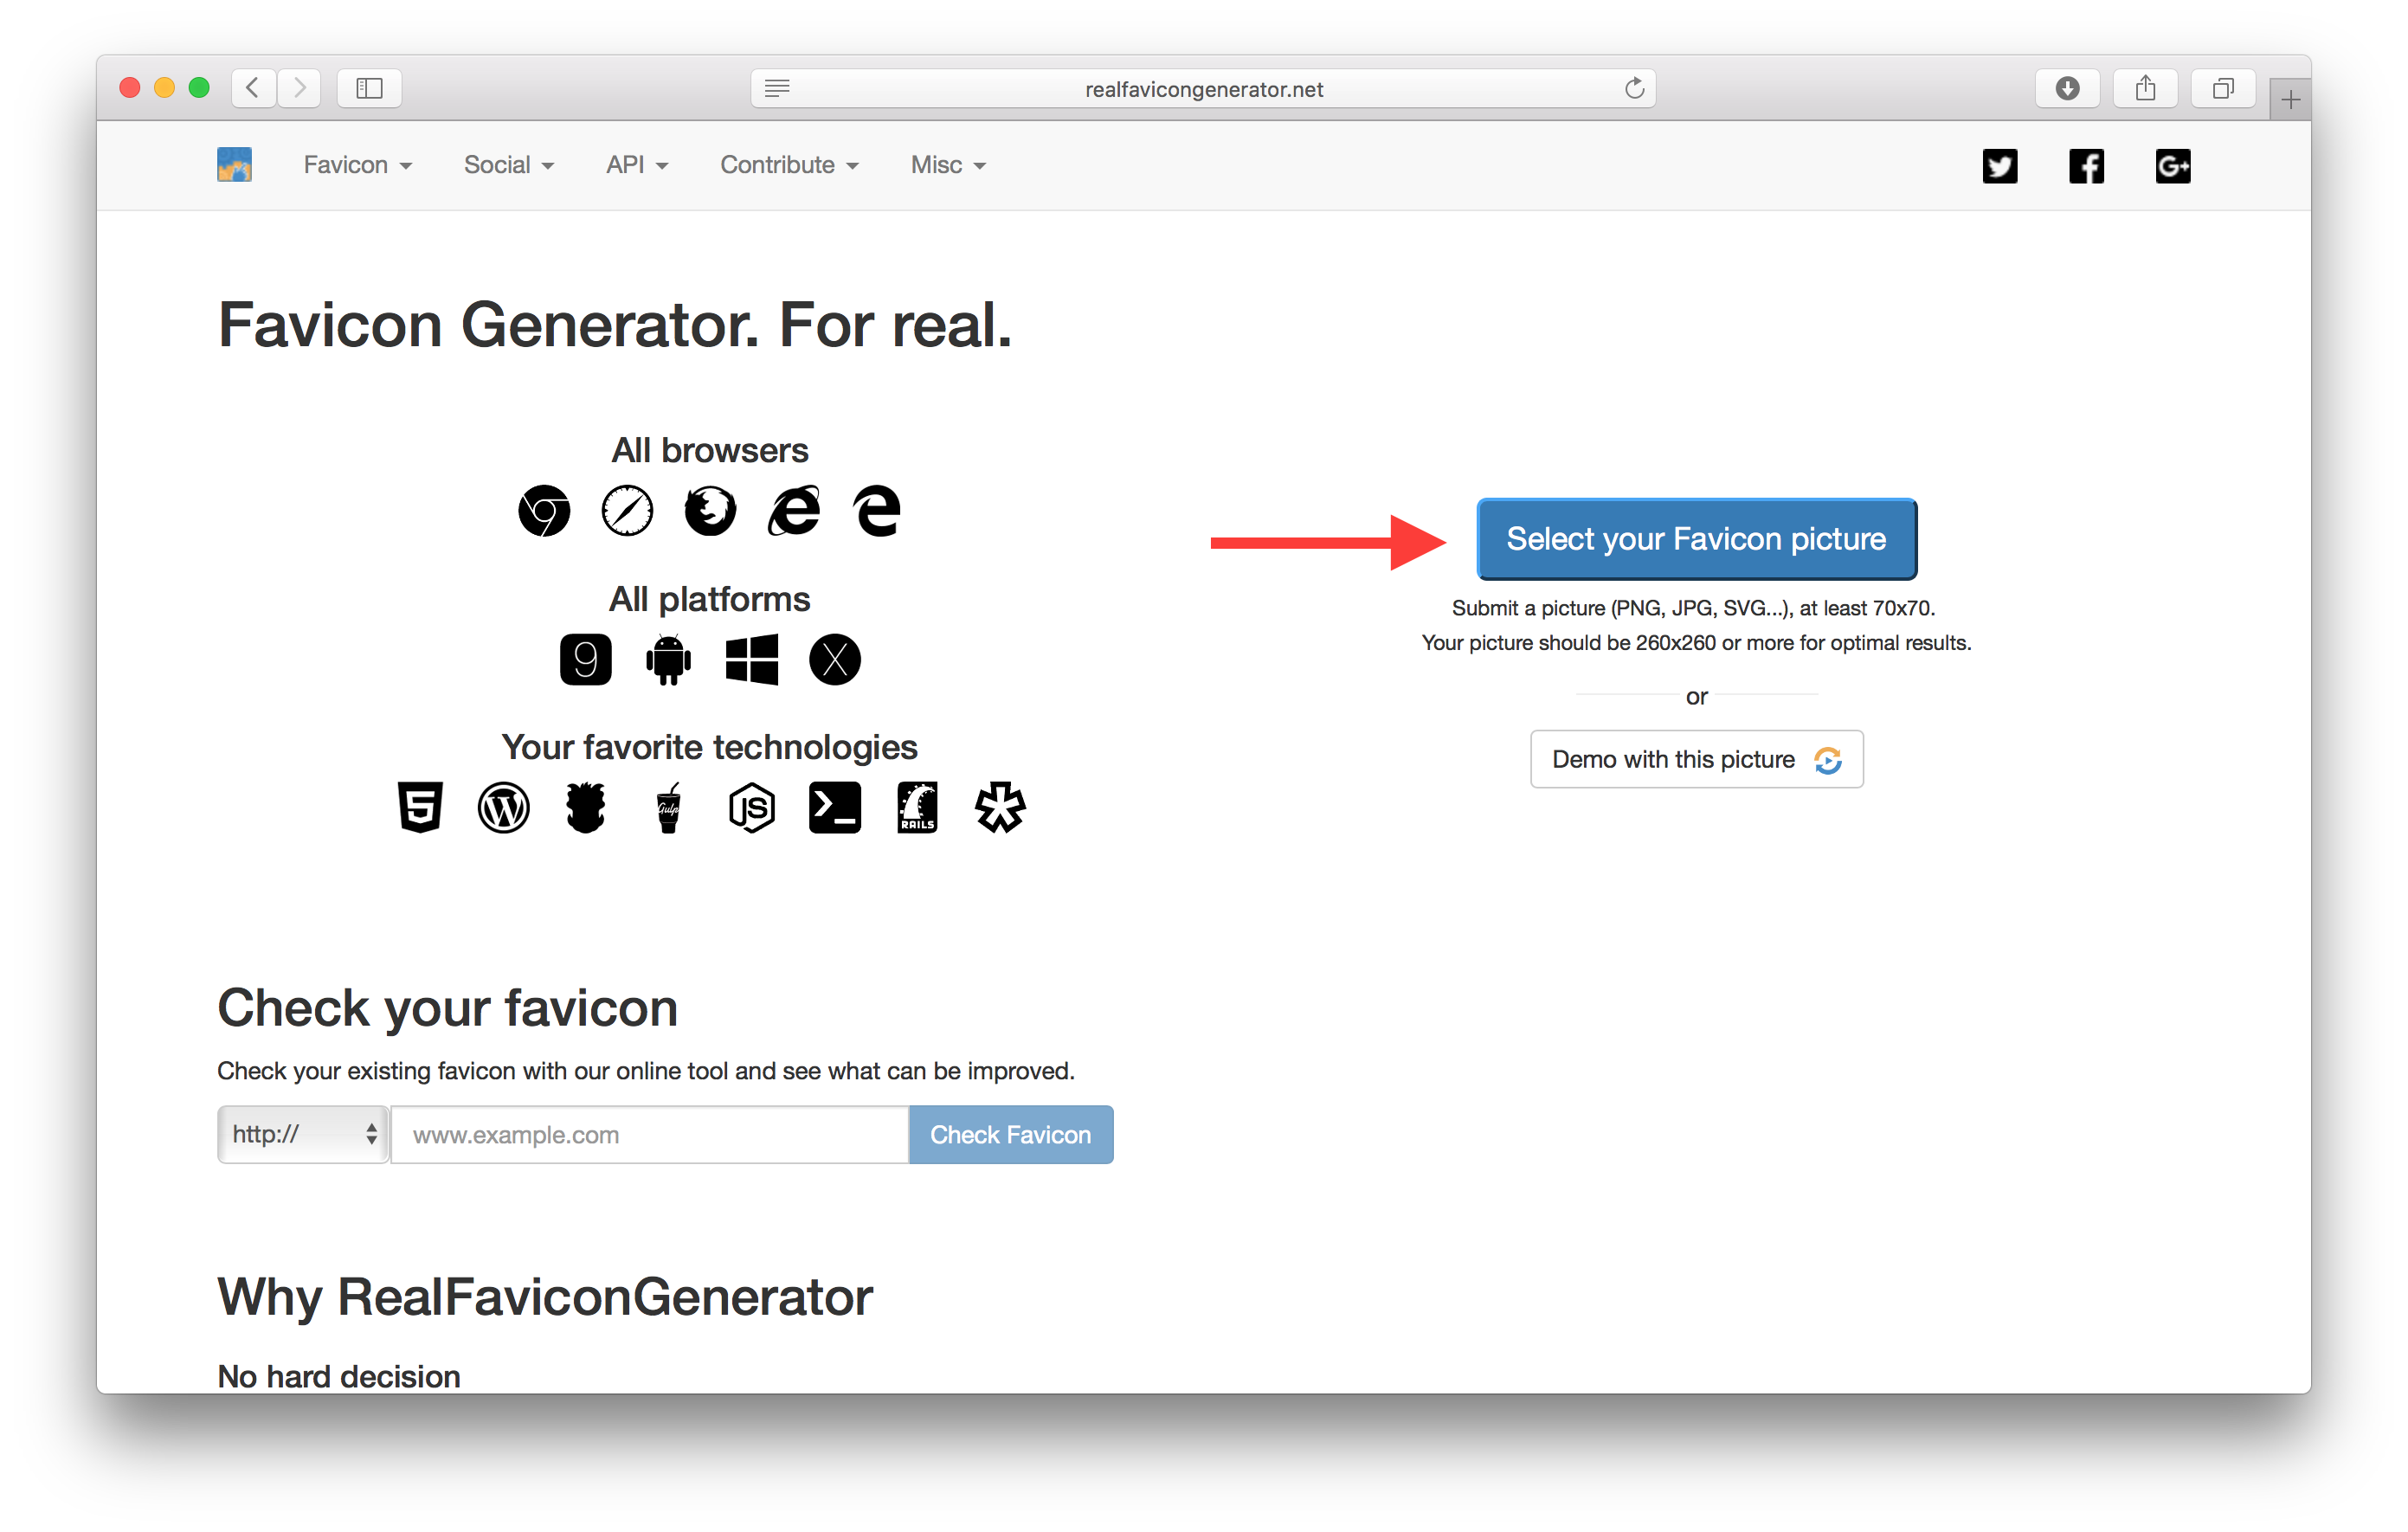Click the HTML5 icon under favorite technologies
Image resolution: width=2408 pixels, height=1532 pixels.
pos(420,808)
